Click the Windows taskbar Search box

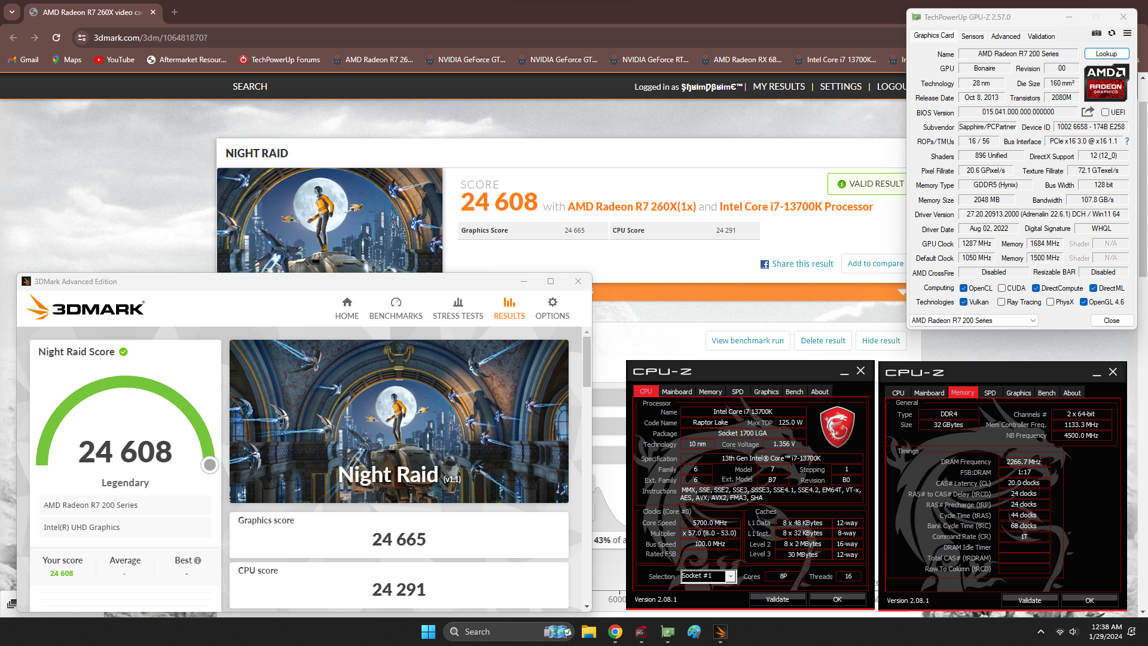[x=509, y=632]
